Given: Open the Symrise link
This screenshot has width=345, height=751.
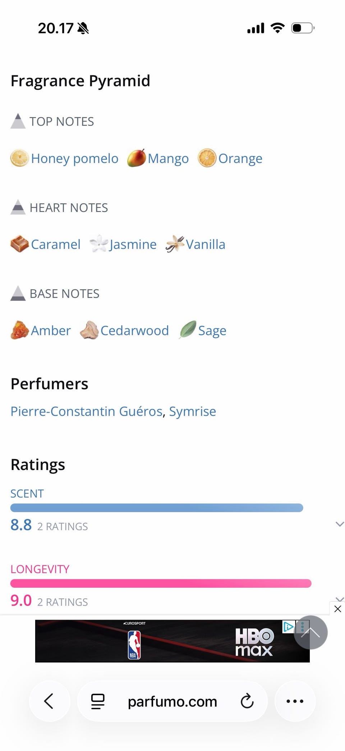Looking at the screenshot, I should [x=193, y=411].
